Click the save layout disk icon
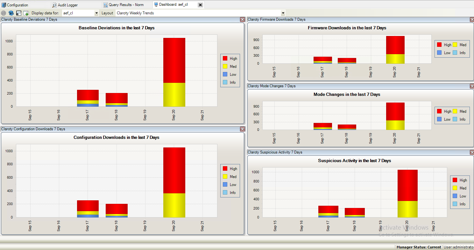This screenshot has width=474, height=250. (19, 13)
